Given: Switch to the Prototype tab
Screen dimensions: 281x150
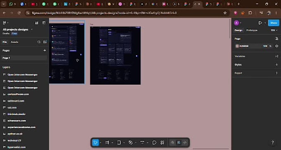Looking at the screenshot, I should [252, 30].
